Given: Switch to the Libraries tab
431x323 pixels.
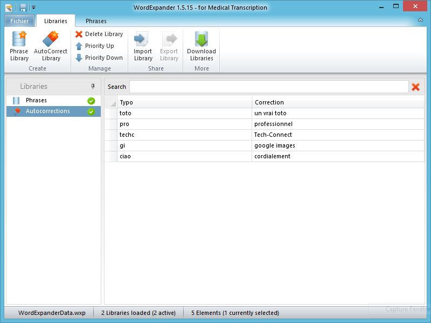Looking at the screenshot, I should (x=55, y=21).
